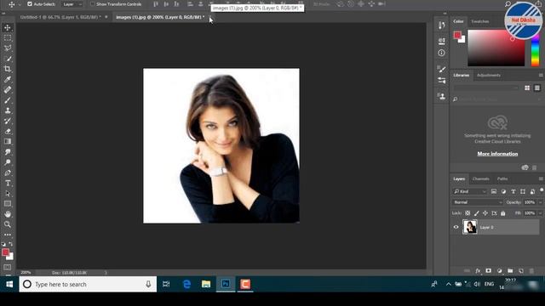
Task: Select the Healing Brush tool
Action: (x=8, y=90)
